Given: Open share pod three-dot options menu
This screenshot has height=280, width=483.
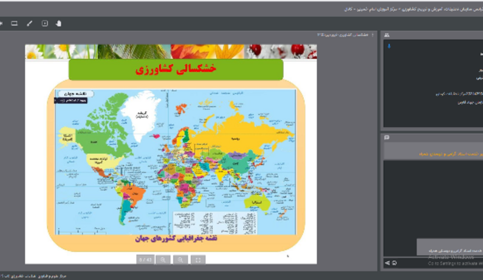Looking at the screenshot, I should point(372,35).
